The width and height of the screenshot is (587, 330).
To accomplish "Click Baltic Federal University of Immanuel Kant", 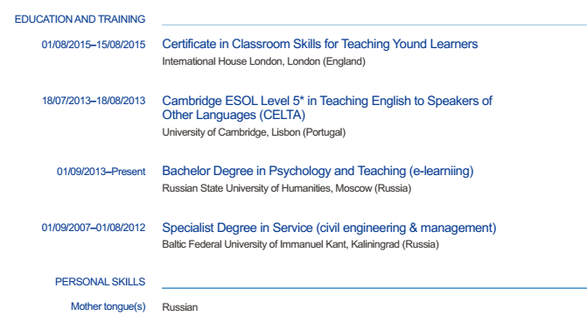I will coord(300,244).
